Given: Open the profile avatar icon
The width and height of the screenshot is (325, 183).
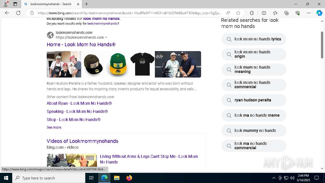Looking at the screenshot, I should point(6,4).
